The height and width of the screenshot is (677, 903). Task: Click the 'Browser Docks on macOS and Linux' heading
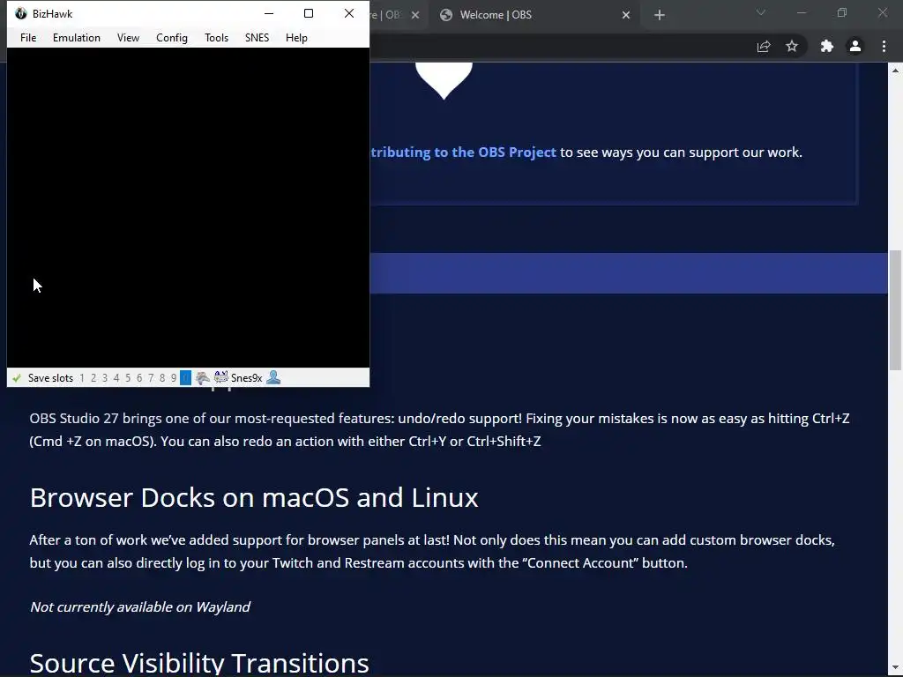click(x=254, y=498)
